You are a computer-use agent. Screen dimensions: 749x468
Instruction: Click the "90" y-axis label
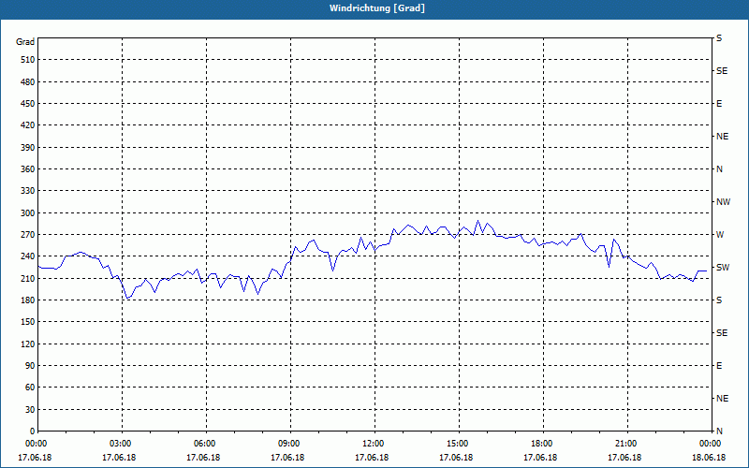pyautogui.click(x=30, y=366)
